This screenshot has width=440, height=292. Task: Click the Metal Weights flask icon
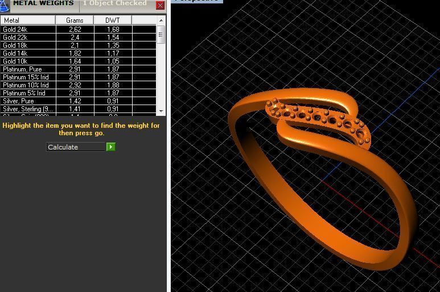tap(5, 6)
